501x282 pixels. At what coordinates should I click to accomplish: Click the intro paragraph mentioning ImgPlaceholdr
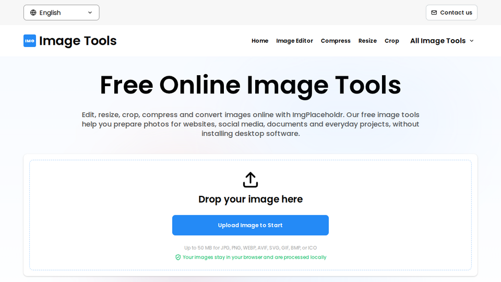[x=250, y=124]
